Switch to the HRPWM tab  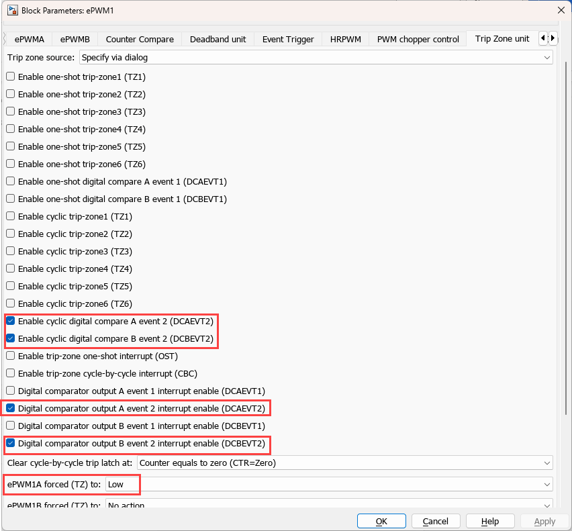[x=346, y=40]
